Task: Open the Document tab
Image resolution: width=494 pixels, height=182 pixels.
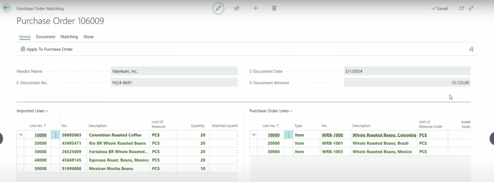Action: 45,37
